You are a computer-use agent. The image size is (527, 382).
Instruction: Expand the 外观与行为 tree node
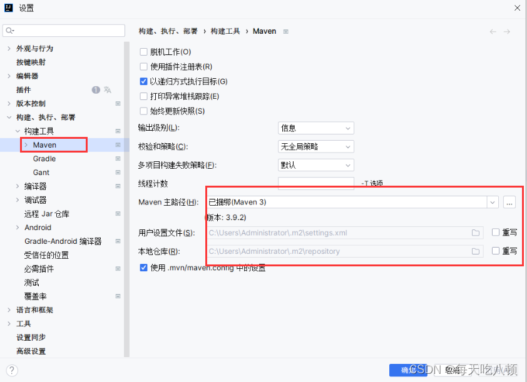tap(9, 49)
